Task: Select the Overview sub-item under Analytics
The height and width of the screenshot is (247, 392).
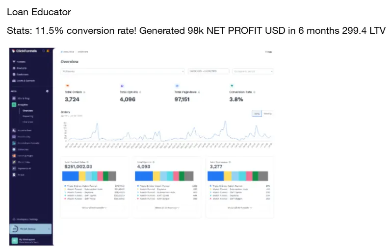Action: (28, 111)
